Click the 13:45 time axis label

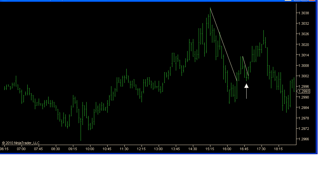pos(176,149)
